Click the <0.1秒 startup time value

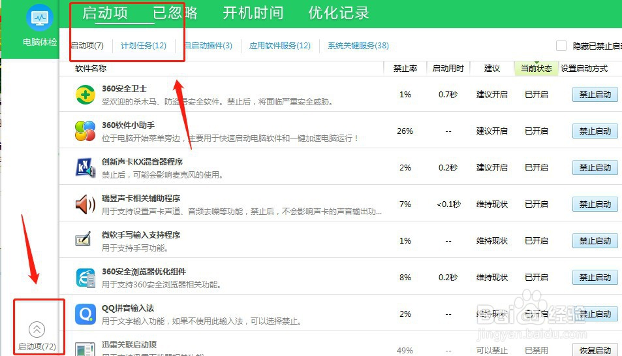click(448, 204)
